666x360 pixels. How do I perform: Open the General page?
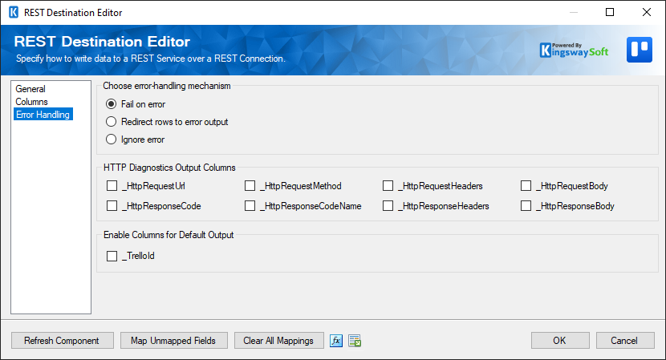tap(30, 89)
